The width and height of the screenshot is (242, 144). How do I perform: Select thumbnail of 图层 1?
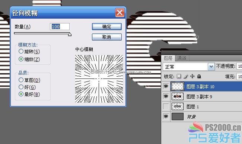point(178,106)
